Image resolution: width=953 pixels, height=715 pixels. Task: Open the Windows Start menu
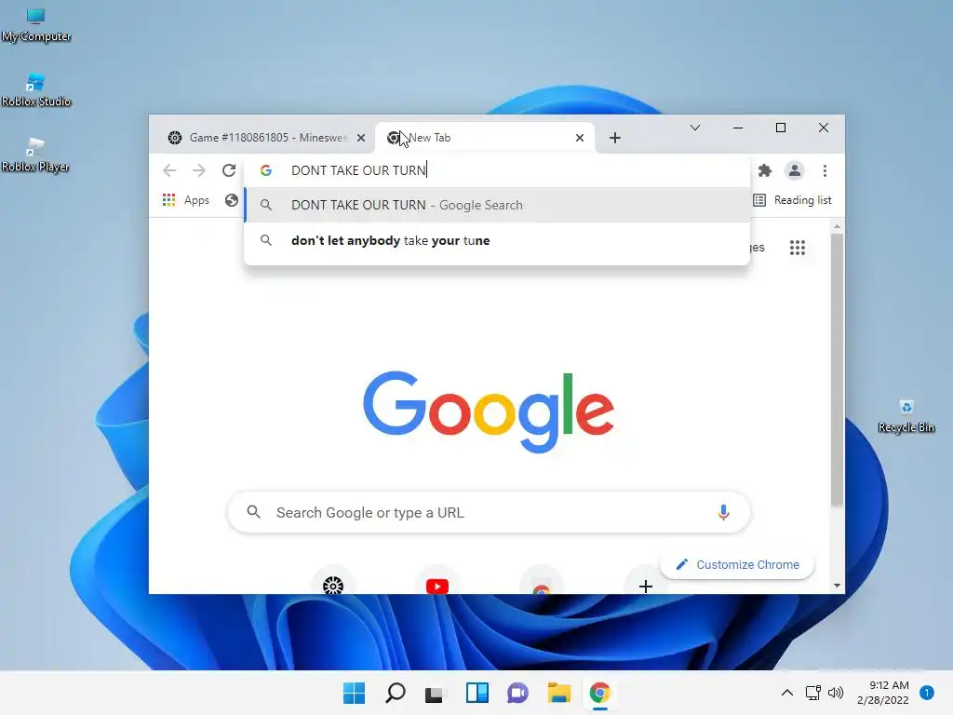(x=354, y=693)
